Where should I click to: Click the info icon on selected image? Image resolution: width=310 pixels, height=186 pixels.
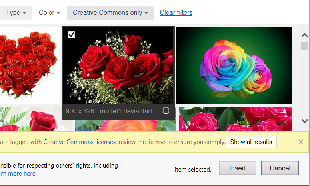tap(166, 111)
